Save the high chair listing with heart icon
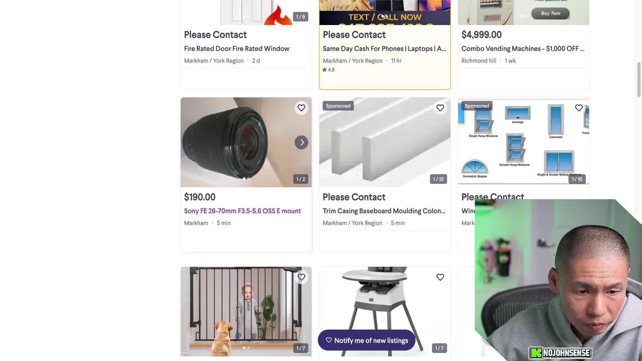This screenshot has width=642, height=361. point(440,277)
